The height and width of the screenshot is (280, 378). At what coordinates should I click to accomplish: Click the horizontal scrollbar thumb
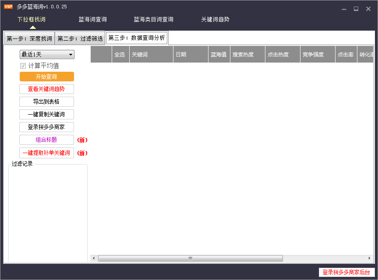click(191, 258)
